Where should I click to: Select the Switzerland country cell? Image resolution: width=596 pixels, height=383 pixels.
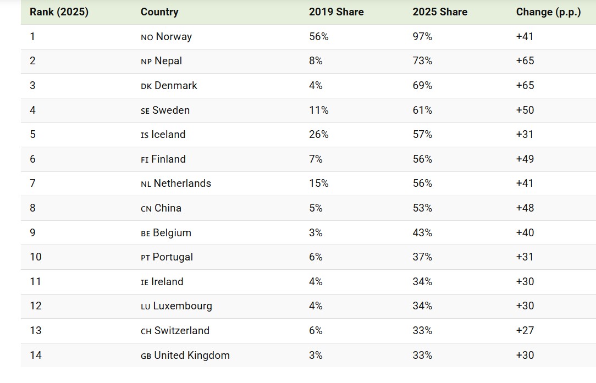point(181,331)
